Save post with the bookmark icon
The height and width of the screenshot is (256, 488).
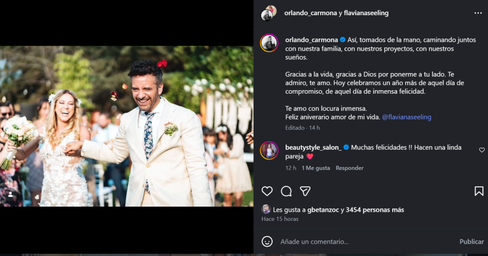(x=479, y=191)
